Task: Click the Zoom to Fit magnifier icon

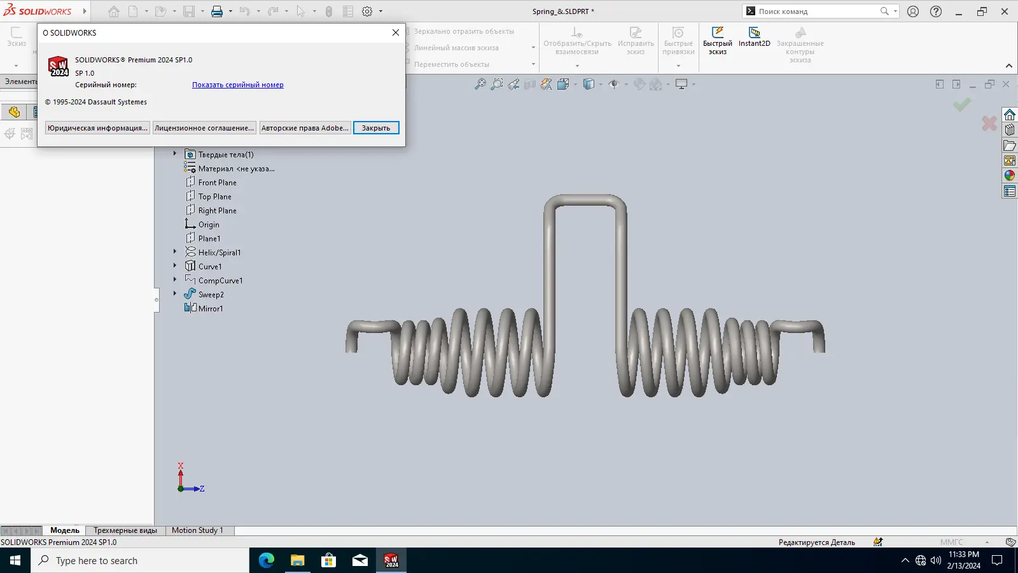Action: pos(480,84)
